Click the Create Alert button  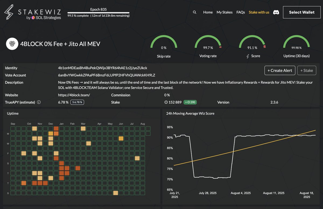click(x=280, y=70)
